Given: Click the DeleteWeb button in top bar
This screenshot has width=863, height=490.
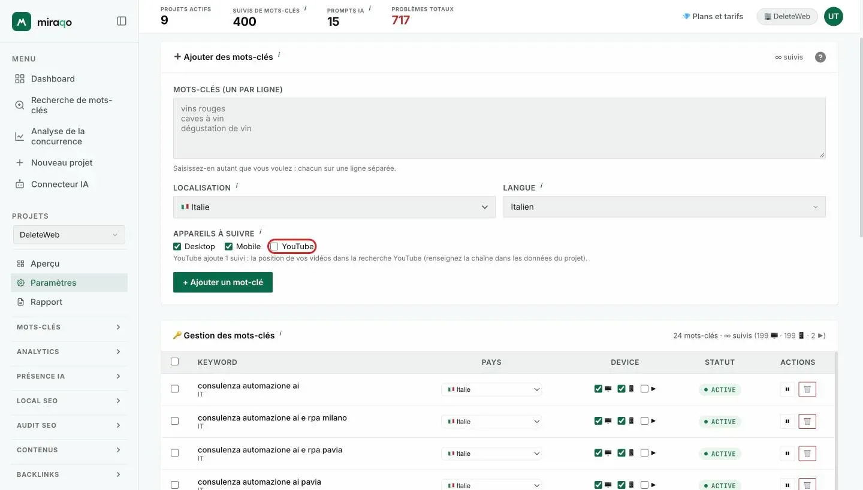Looking at the screenshot, I should coord(787,16).
